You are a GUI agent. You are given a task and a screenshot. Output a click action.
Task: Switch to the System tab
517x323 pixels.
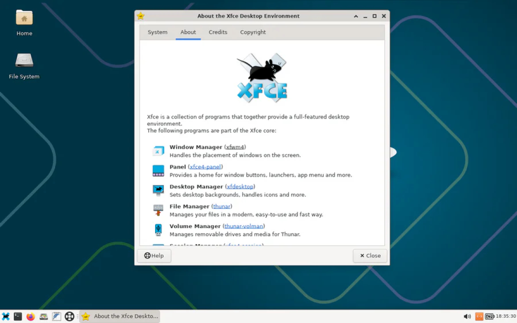(157, 32)
